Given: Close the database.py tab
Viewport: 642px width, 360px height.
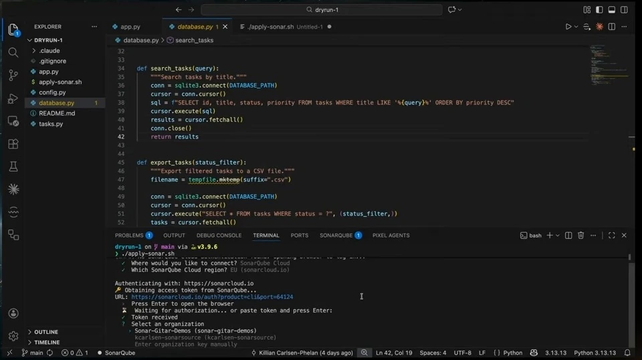Looking at the screenshot, I should coord(225,27).
